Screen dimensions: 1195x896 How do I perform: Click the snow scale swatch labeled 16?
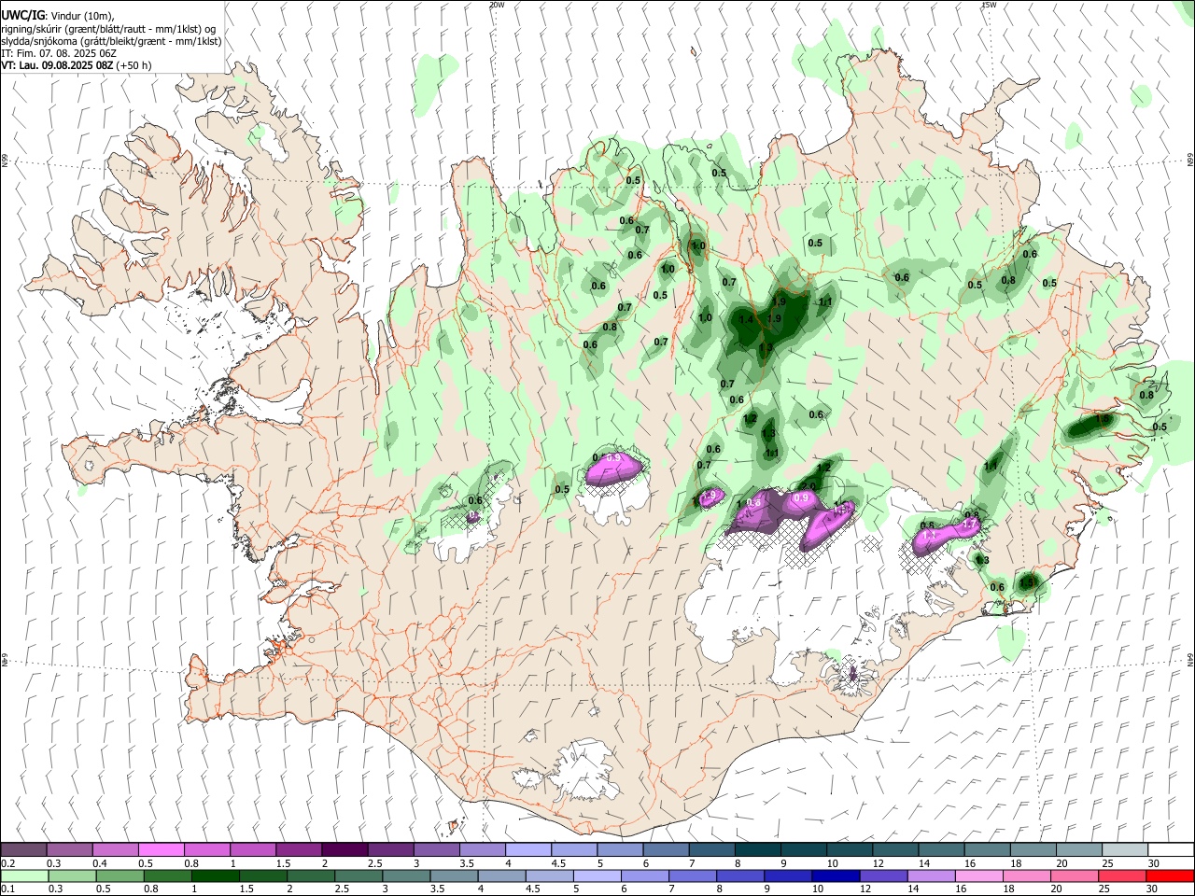click(988, 849)
